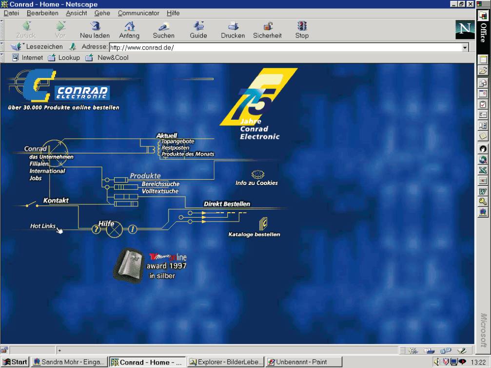Click the Guide toolbar icon
The image size is (491, 368).
198,26
